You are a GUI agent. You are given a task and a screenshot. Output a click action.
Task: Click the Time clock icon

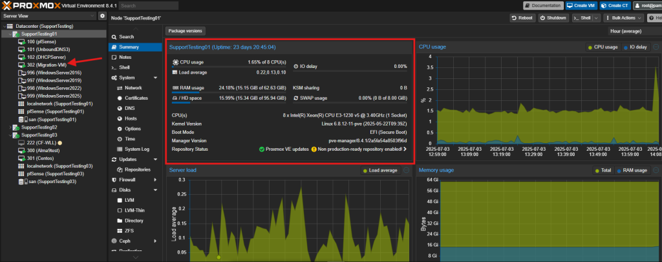[x=120, y=138]
